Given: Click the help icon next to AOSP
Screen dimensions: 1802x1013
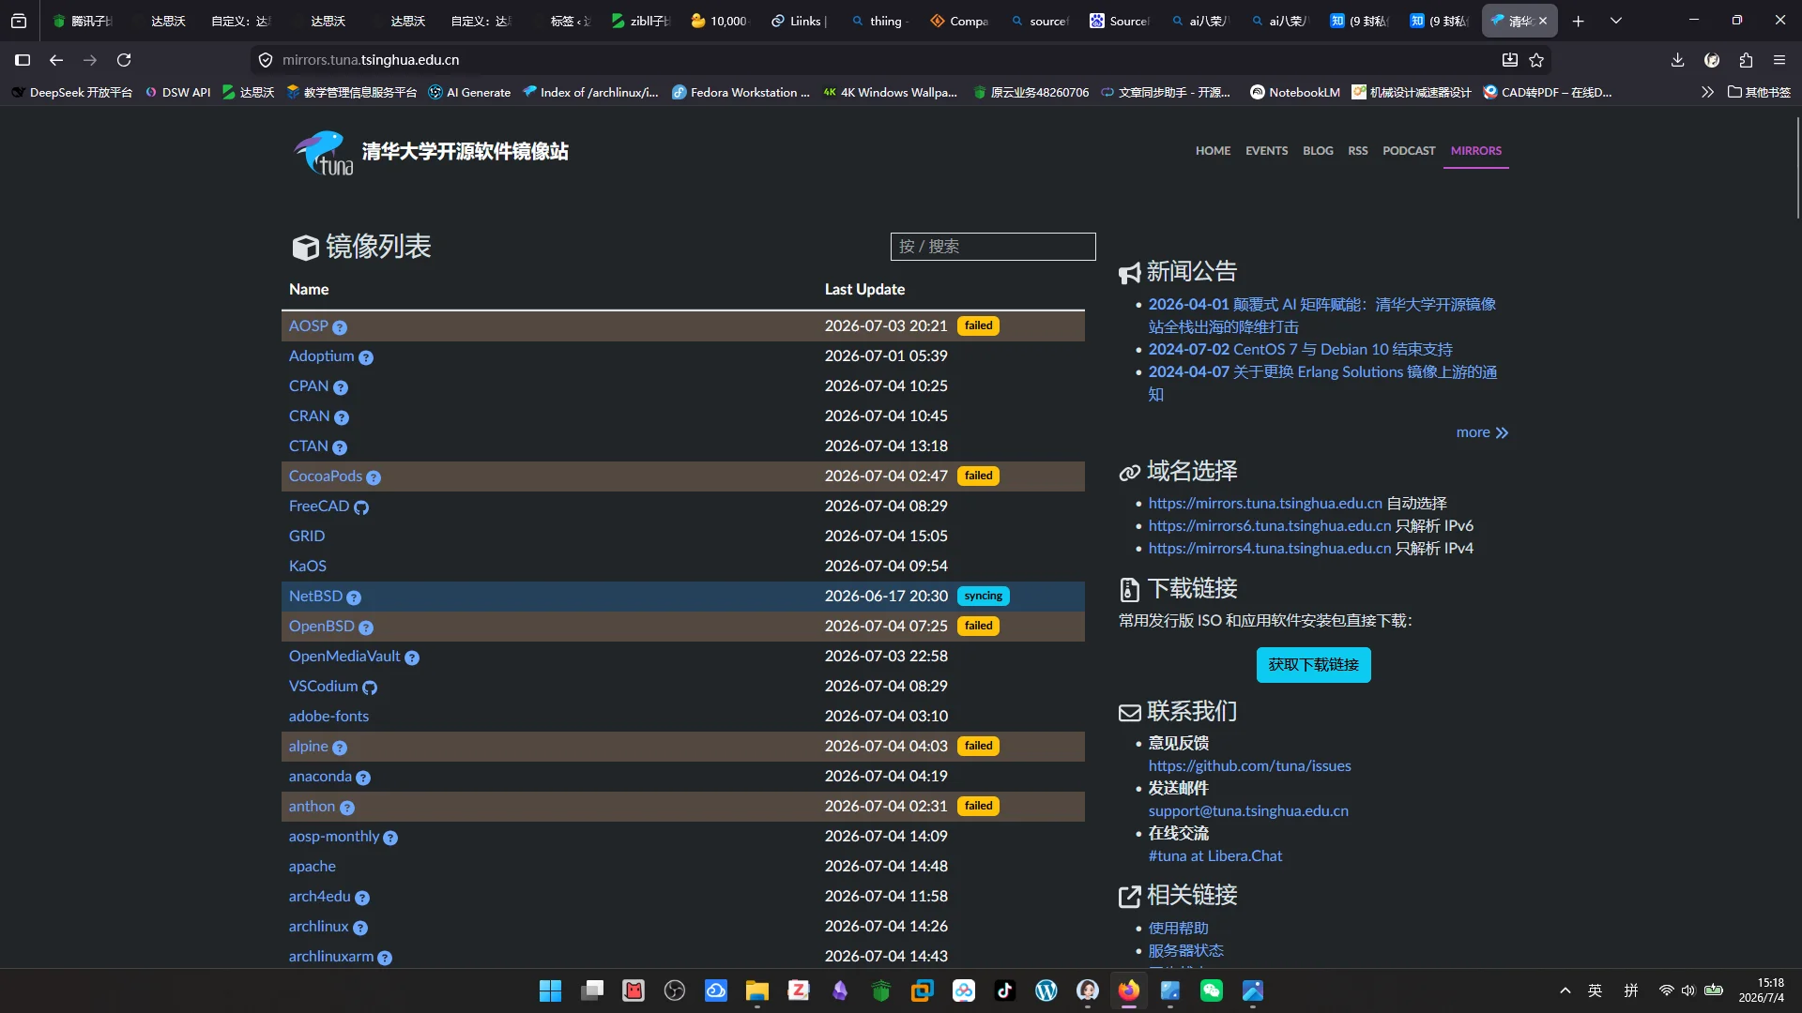Looking at the screenshot, I should [340, 327].
